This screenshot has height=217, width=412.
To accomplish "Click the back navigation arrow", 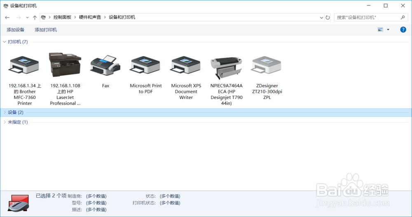I will [x=7, y=17].
